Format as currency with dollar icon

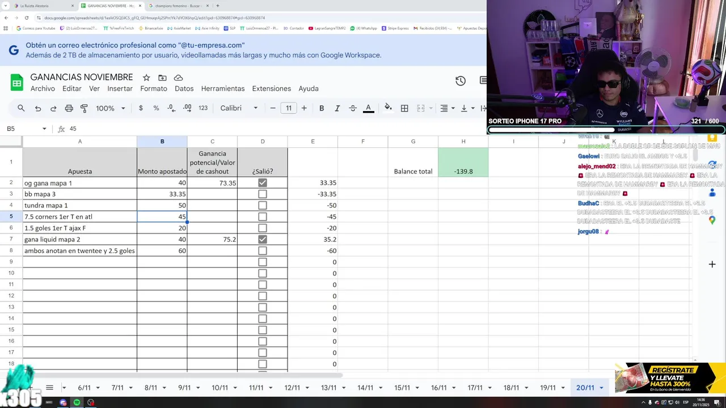click(x=141, y=108)
